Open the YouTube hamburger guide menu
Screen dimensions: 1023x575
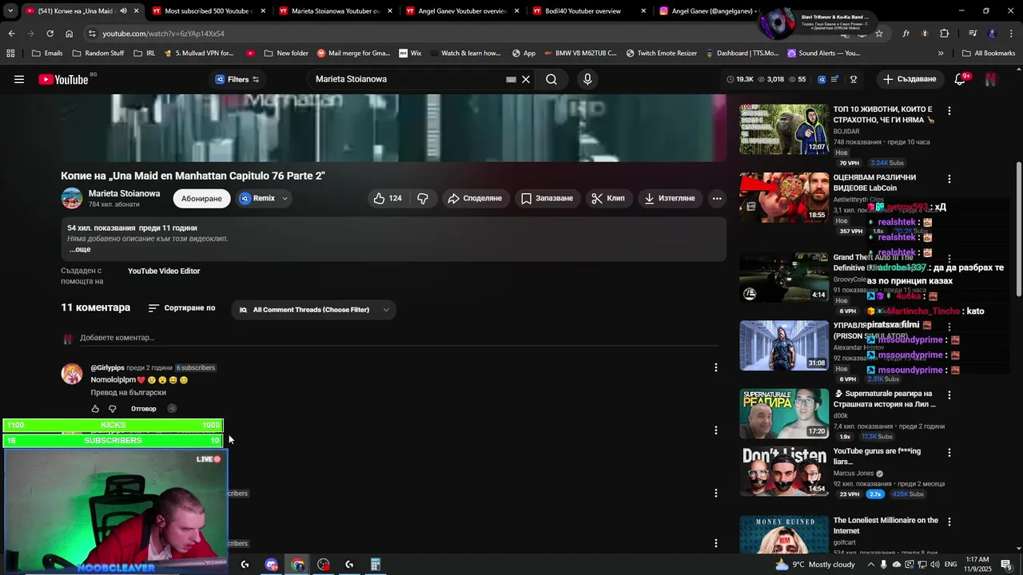pyautogui.click(x=19, y=79)
